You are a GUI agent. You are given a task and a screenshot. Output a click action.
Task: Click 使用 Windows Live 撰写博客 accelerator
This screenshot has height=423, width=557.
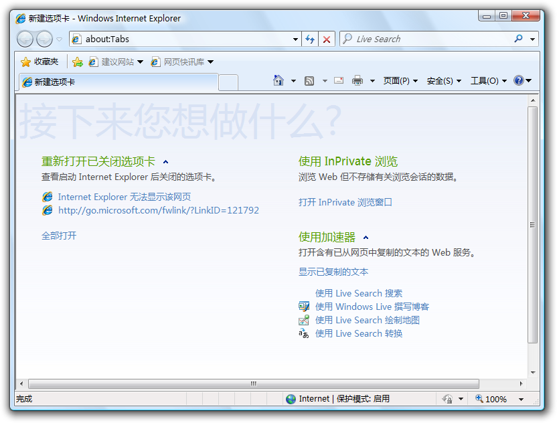372,307
